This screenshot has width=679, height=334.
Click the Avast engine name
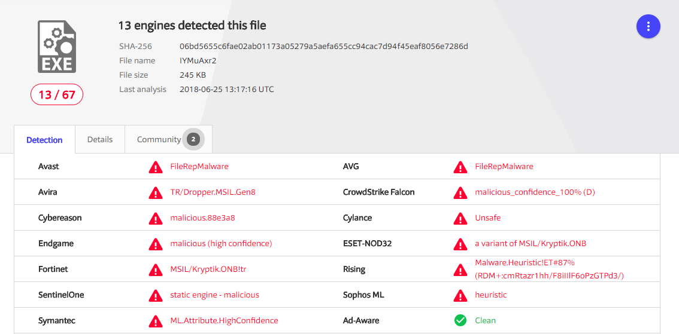tap(48, 166)
